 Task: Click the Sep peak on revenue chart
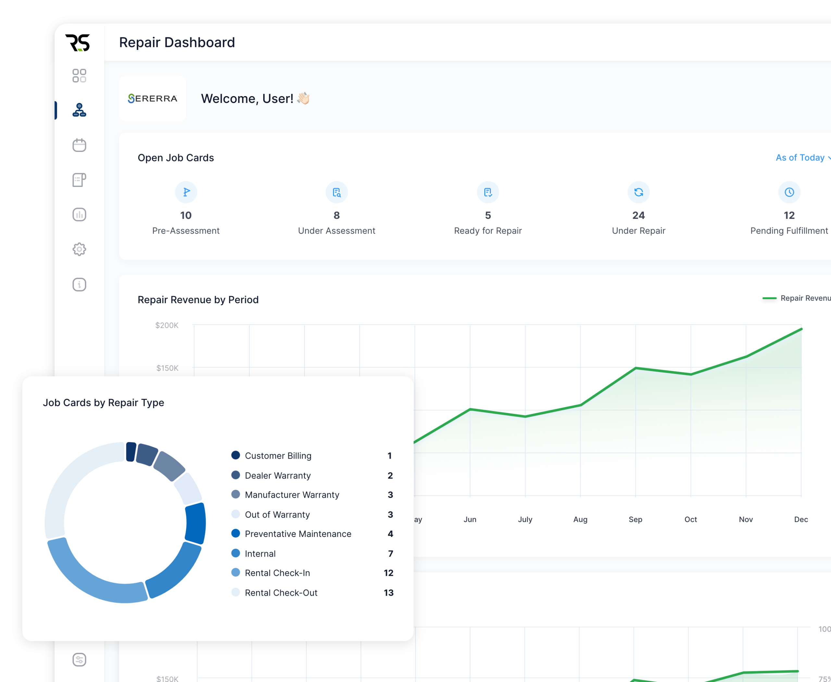pos(635,368)
